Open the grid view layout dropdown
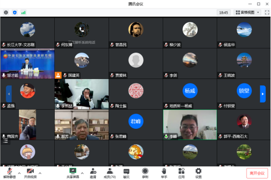This screenshot has width=271, height=180. click(x=248, y=12)
